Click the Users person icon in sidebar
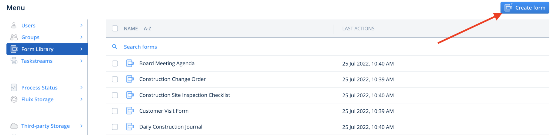This screenshot has height=135, width=554. click(14, 25)
